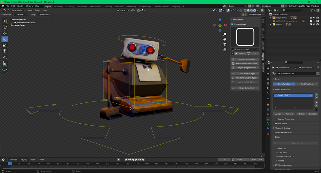Screen dimensions: 321x173
Task: Switch viewport shading to solid
Action: (x=248, y=10)
